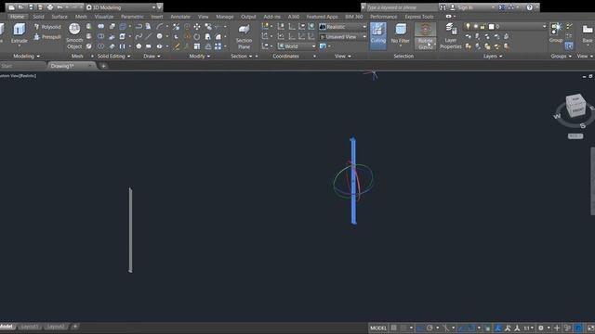The width and height of the screenshot is (595, 334).
Task: Click the Print icon in quick access toolbar
Action: pos(50,7)
